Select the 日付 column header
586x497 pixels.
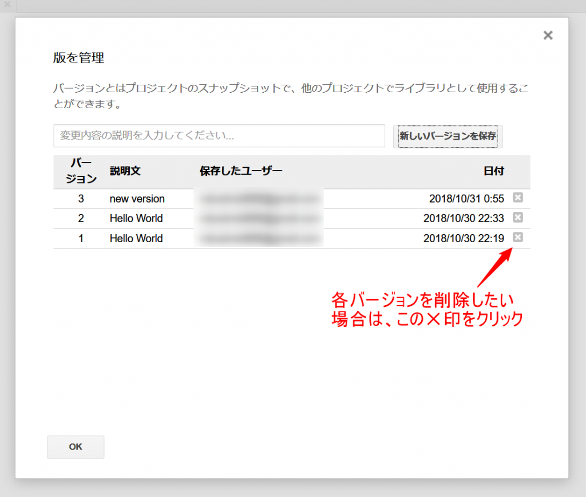tap(494, 171)
